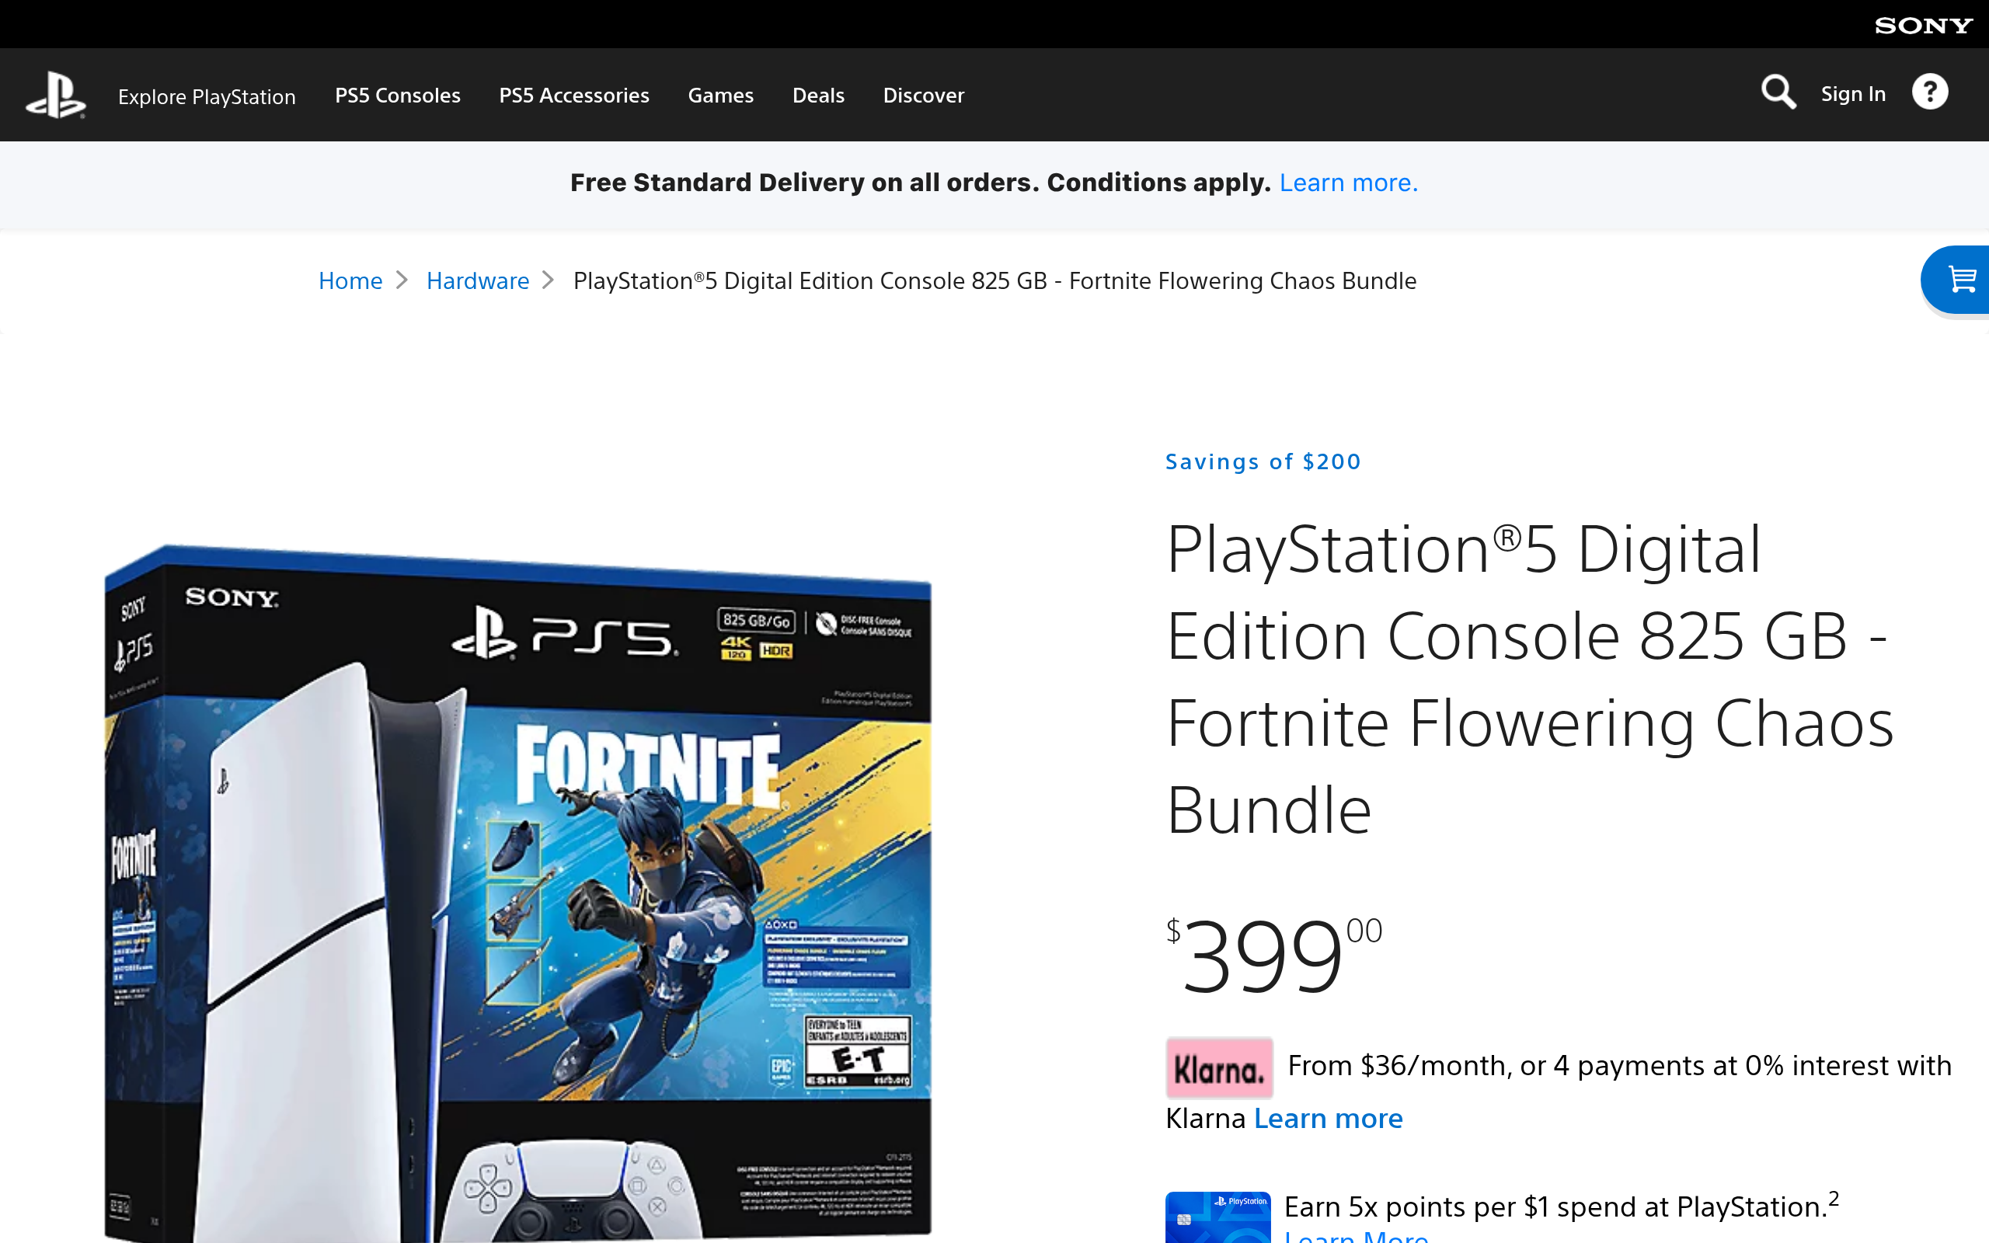This screenshot has height=1243, width=1989.
Task: Open Klarna Learn more link
Action: [x=1328, y=1118]
